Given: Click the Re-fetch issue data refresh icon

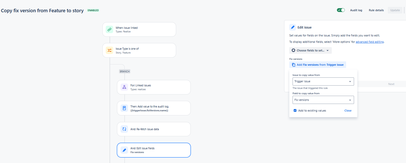Looking at the screenshot, I should 124,129.
